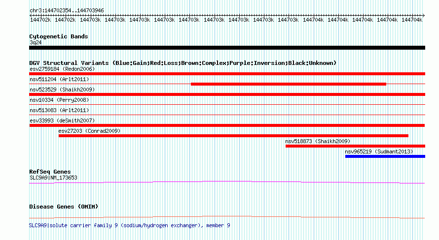Click the left arrow end of the ruler
Screen dimensions: 439x240
tap(31, 15)
